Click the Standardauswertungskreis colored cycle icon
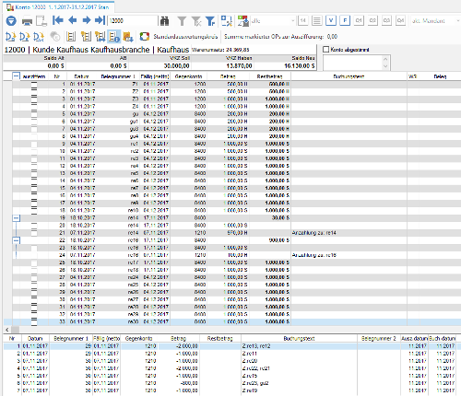461x396 pixels. pos(145,37)
